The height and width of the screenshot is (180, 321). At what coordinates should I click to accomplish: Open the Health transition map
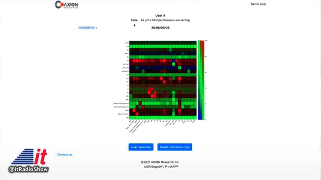click(x=175, y=147)
